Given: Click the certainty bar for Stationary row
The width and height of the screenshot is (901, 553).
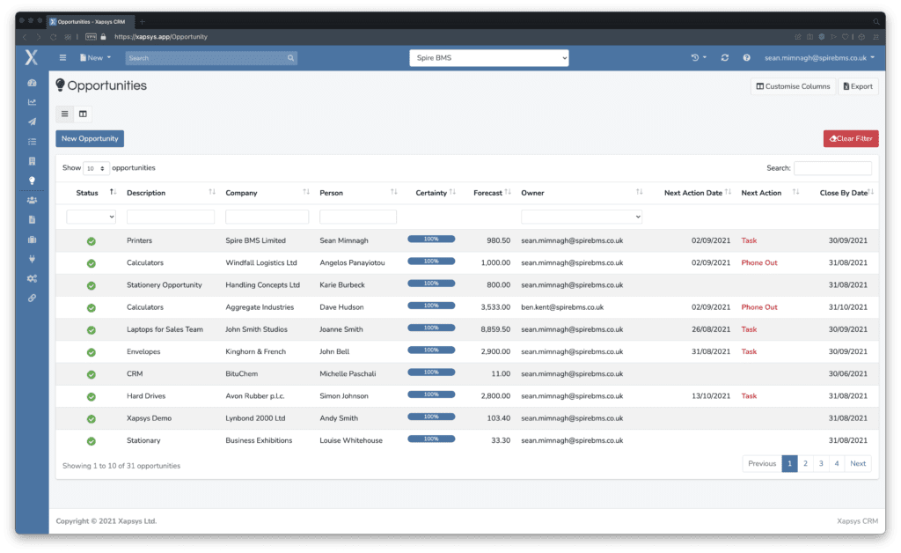Looking at the screenshot, I should pyautogui.click(x=431, y=439).
